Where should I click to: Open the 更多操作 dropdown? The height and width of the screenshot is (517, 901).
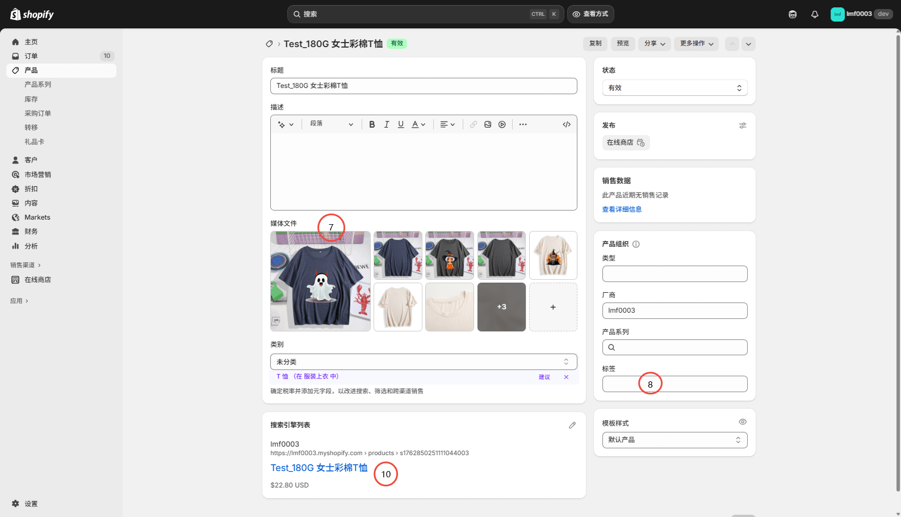click(697, 44)
